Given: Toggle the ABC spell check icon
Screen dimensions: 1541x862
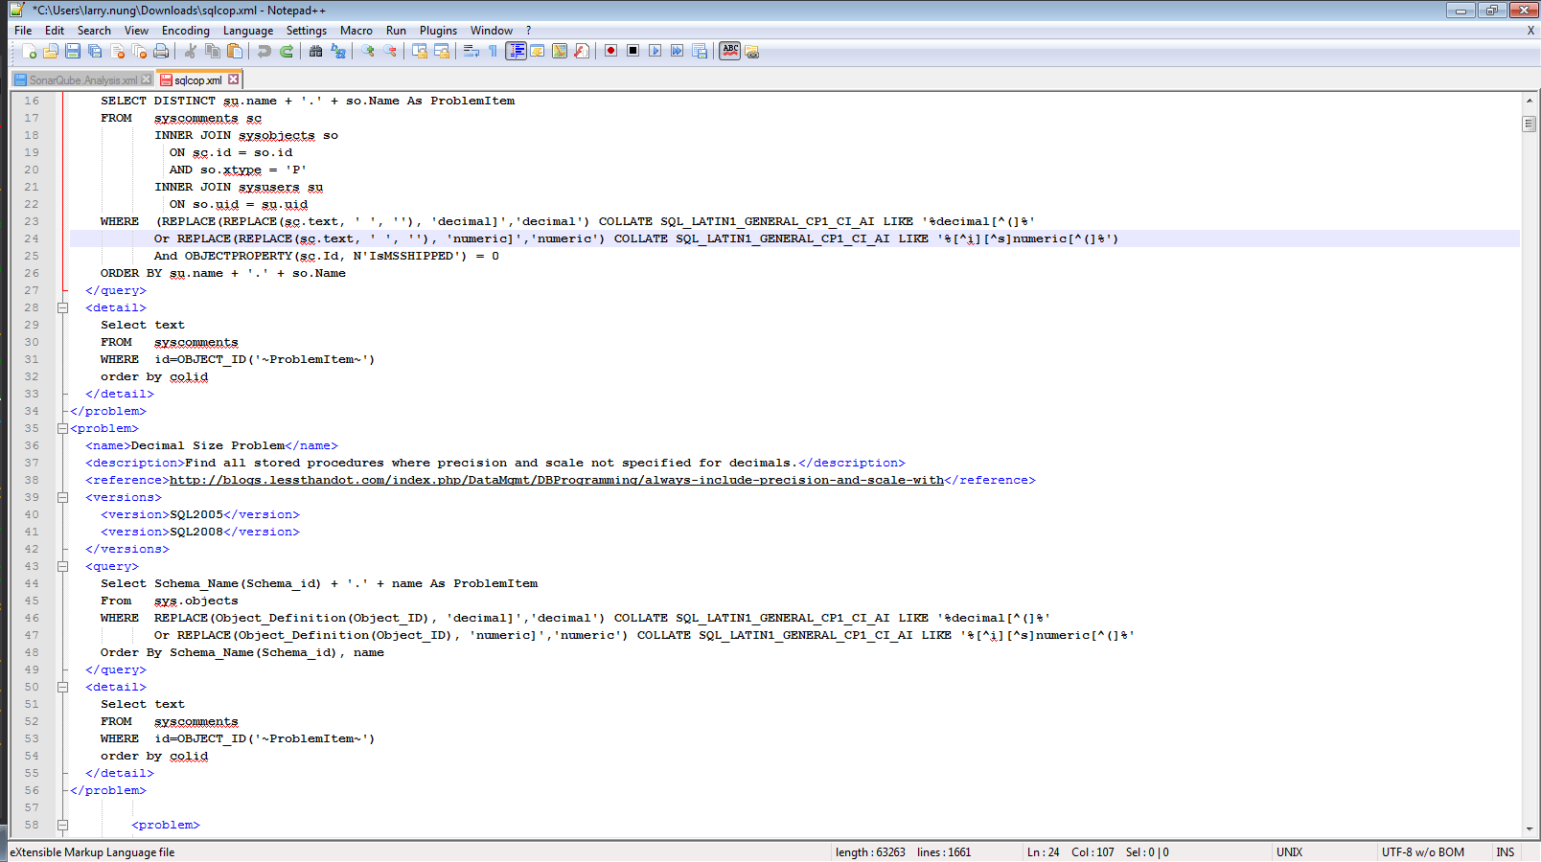Looking at the screenshot, I should click(730, 51).
